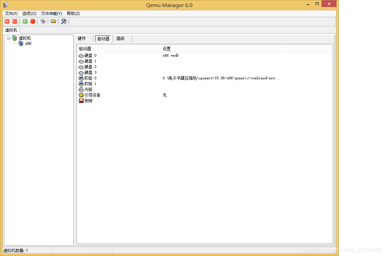Click the 光驱 CD-ROM drive icon
385x256 pixels.
click(81, 89)
